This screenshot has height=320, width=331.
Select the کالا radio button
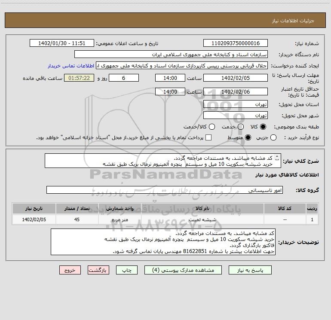point(263,127)
